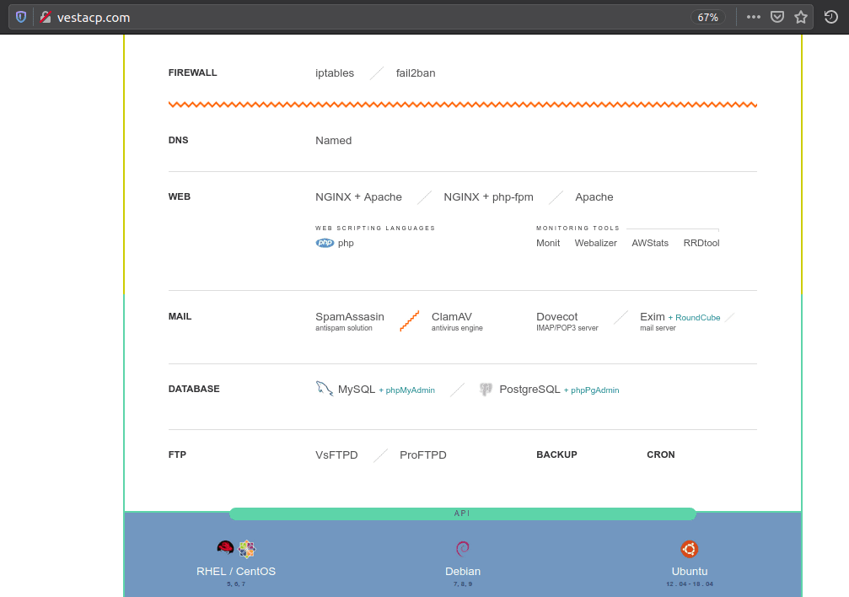Click the WEB section heading
Viewport: 849px width, 597px height.
coord(180,196)
